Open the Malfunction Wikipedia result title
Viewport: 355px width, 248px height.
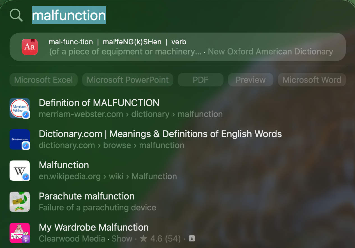pos(64,165)
